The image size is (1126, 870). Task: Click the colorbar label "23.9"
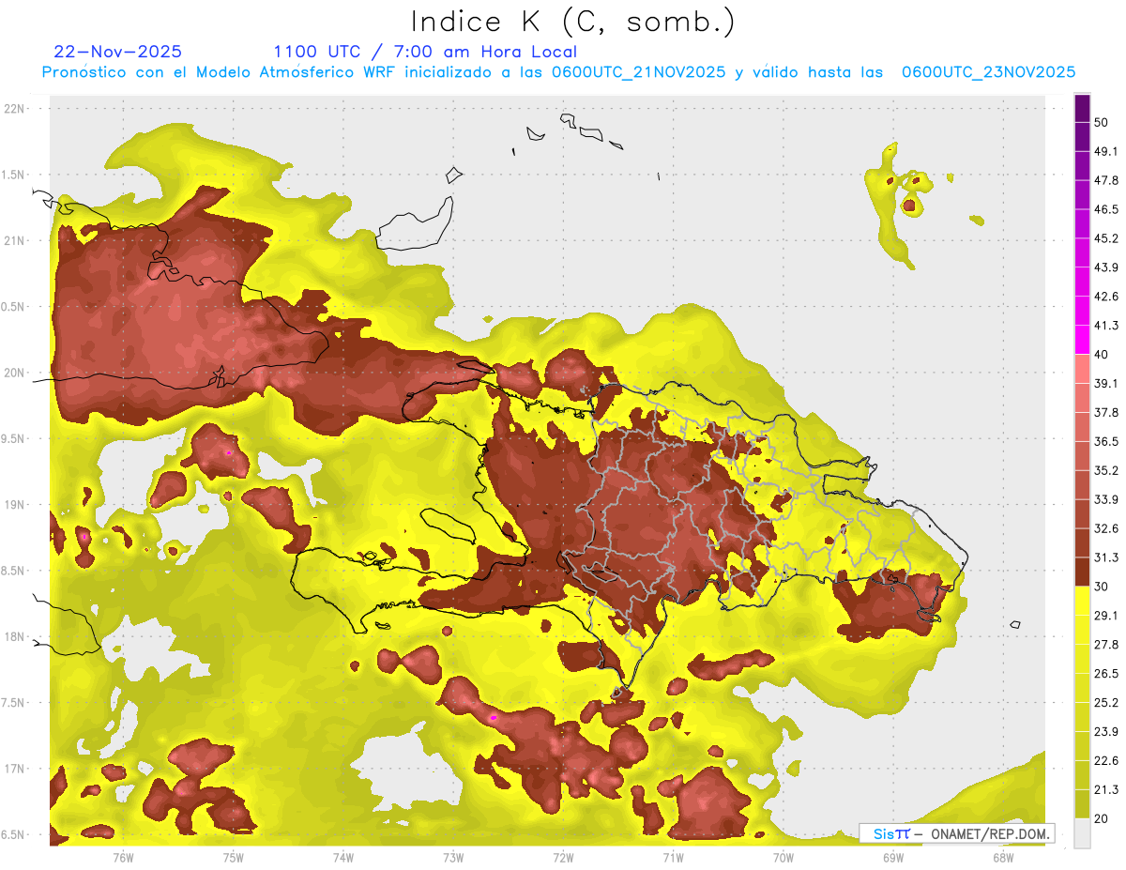pyautogui.click(x=1106, y=732)
